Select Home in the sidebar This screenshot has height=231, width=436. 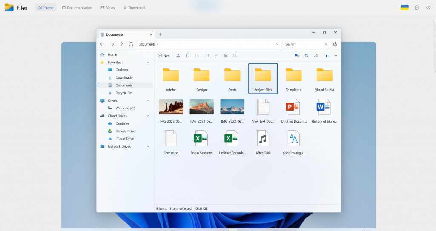[x=126, y=55]
